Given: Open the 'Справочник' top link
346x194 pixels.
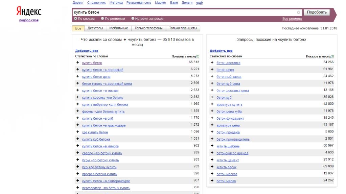Looking at the screenshot, I should [x=96, y=3].
